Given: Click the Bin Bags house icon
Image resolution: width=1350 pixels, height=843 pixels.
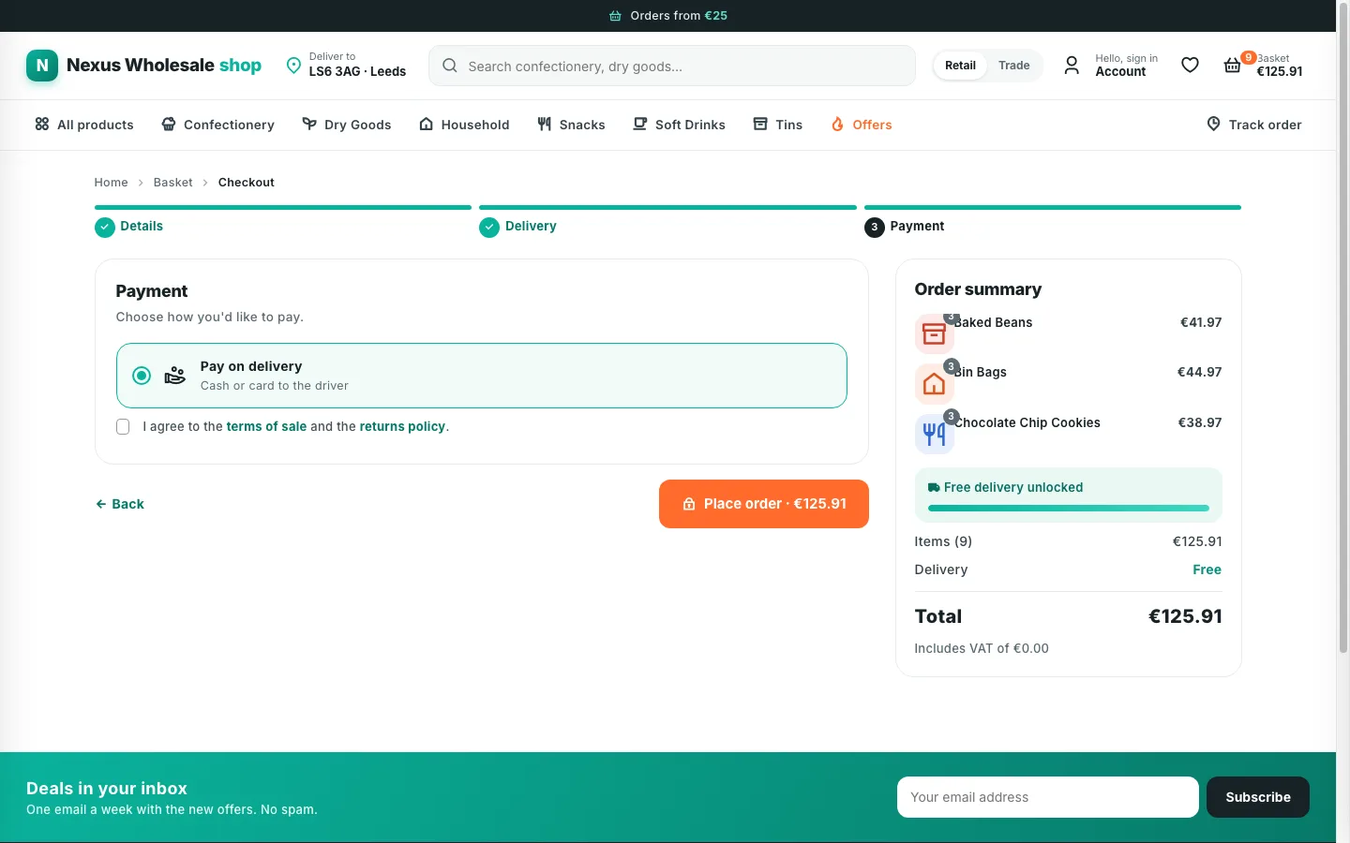Looking at the screenshot, I should (x=934, y=383).
